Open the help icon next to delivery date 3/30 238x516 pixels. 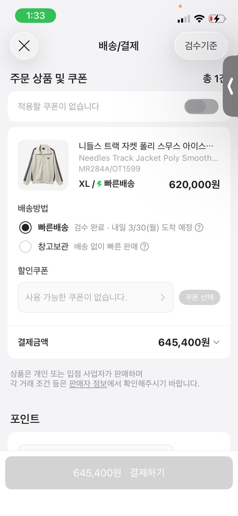coord(198,228)
